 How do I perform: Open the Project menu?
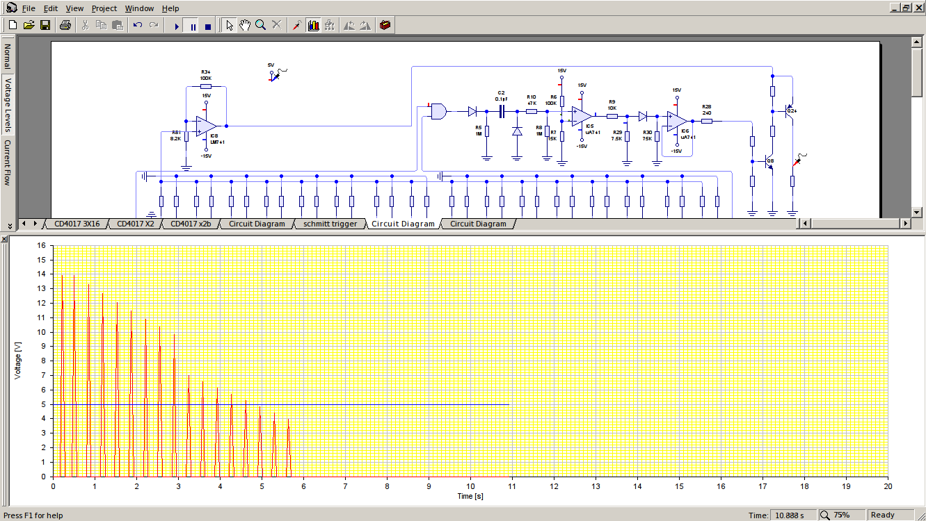pos(104,8)
